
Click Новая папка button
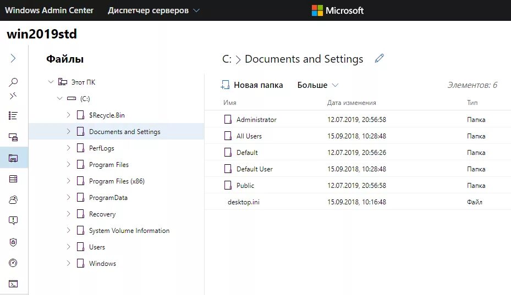[251, 85]
